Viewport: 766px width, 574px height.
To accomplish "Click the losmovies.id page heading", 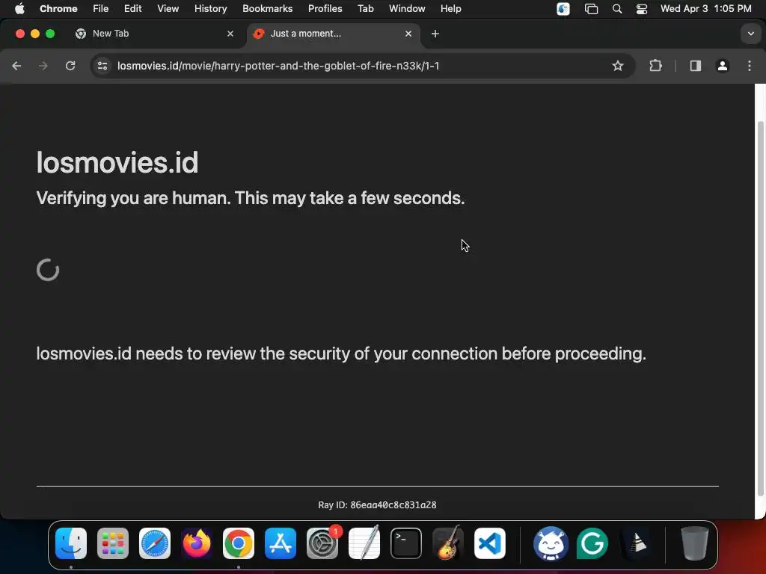I will click(x=117, y=162).
